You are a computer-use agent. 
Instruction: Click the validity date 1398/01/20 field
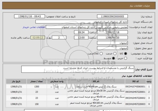[112, 38]
